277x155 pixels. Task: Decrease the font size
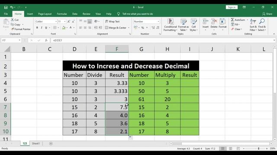point(73,22)
